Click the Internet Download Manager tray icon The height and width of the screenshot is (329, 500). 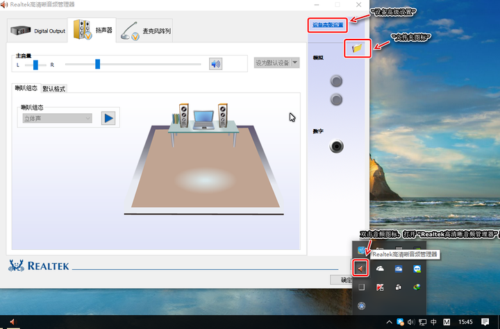click(417, 287)
